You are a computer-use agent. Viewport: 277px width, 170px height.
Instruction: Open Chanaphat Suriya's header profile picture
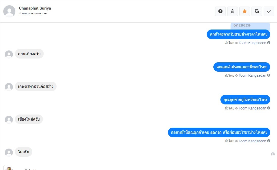click(10, 11)
